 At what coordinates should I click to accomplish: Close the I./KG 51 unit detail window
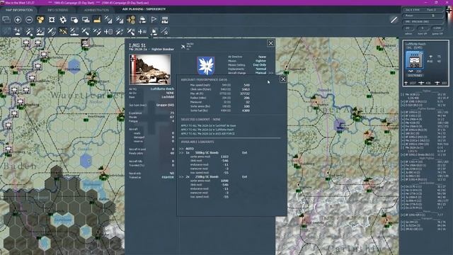tap(270, 43)
